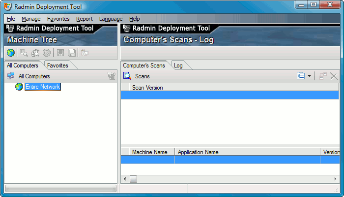Select the Entire Network tree node

43,87
